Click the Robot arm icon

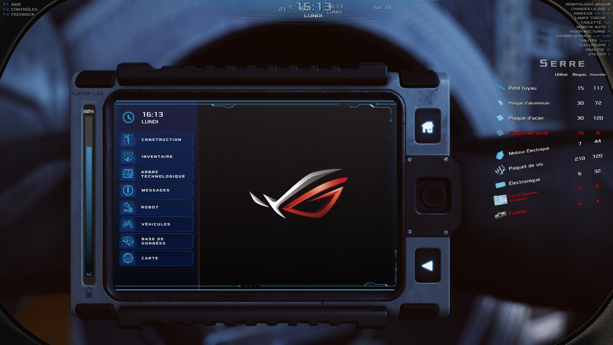[128, 207]
